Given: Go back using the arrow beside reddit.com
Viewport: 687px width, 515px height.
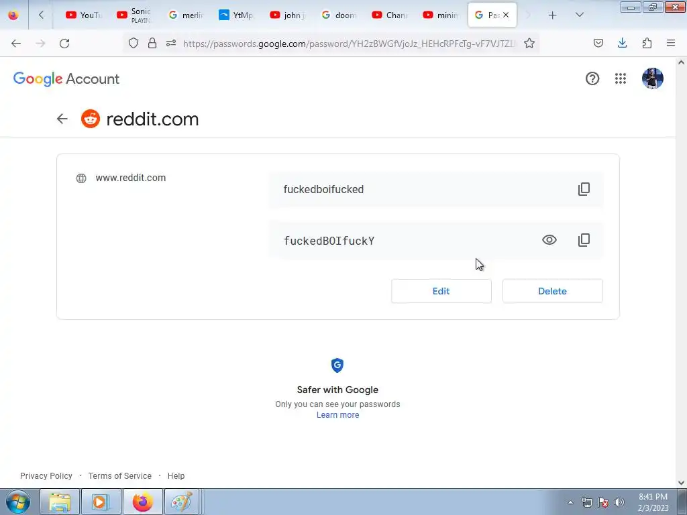Looking at the screenshot, I should pos(62,119).
